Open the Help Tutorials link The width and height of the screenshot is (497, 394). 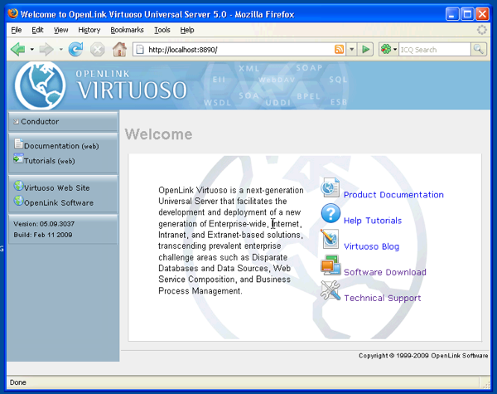tap(373, 221)
